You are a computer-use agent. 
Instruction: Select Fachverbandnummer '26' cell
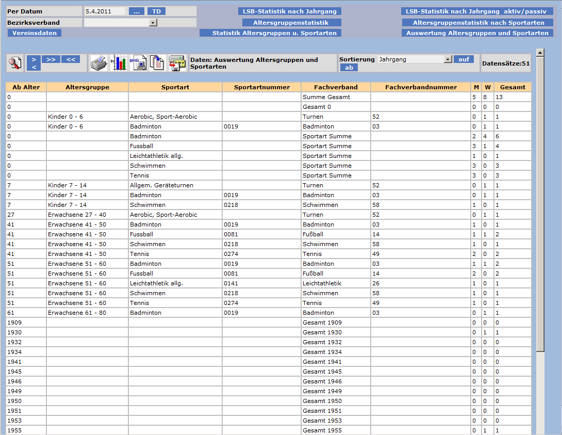[421, 283]
